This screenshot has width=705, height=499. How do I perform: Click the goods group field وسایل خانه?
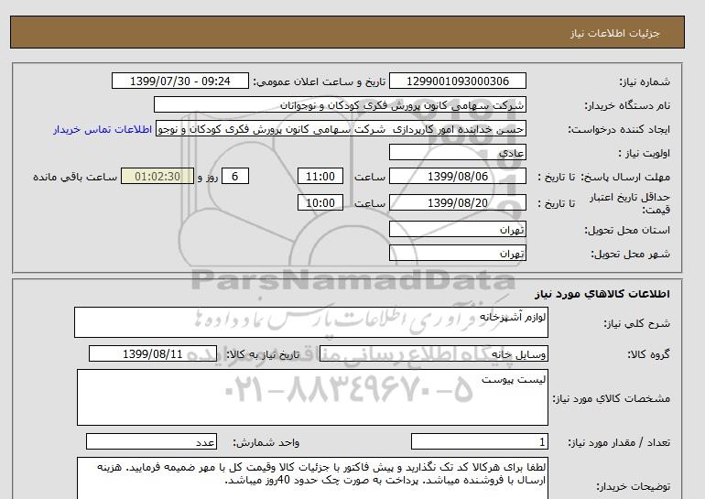[433, 353]
